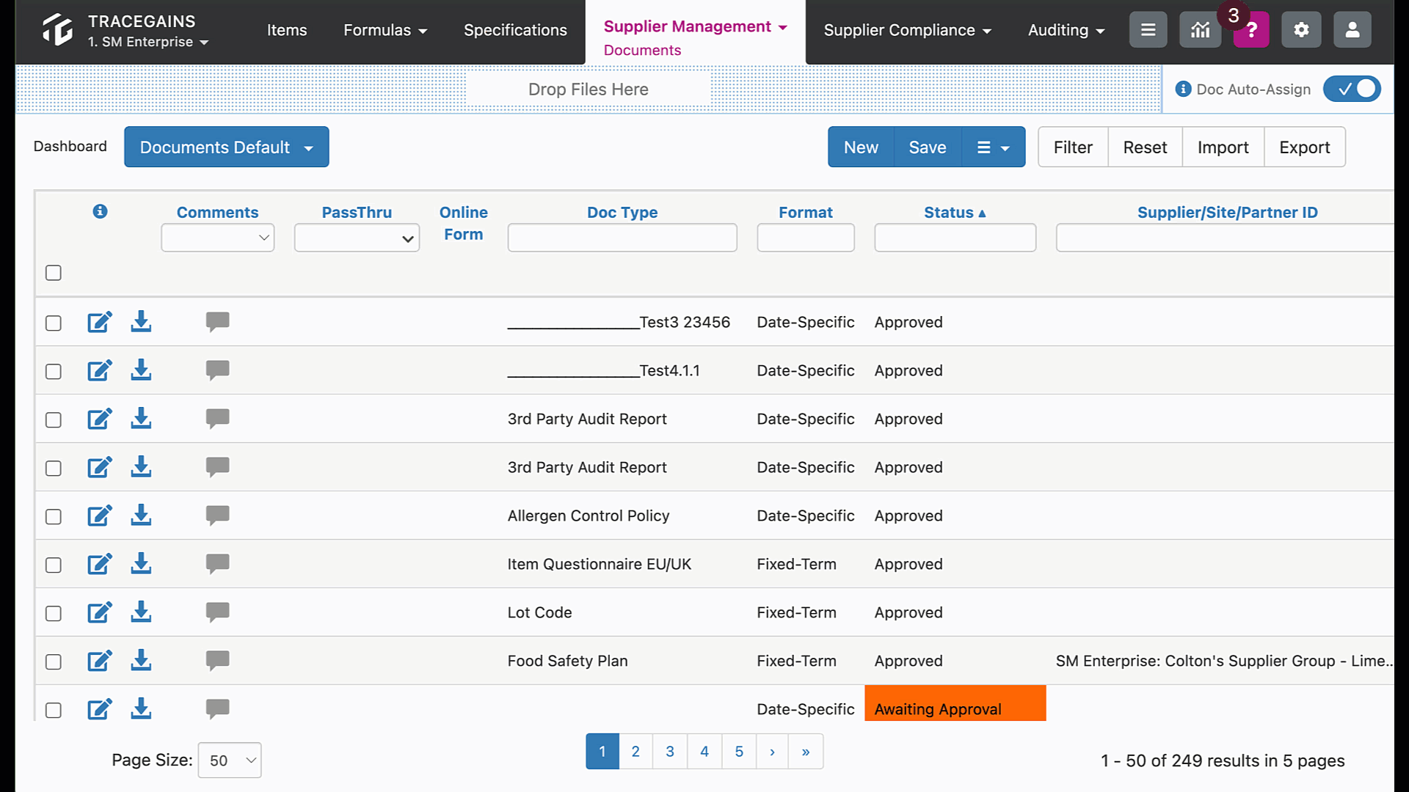The width and height of the screenshot is (1409, 792).
Task: Edit the Test4.1.1 document row
Action: (x=100, y=370)
